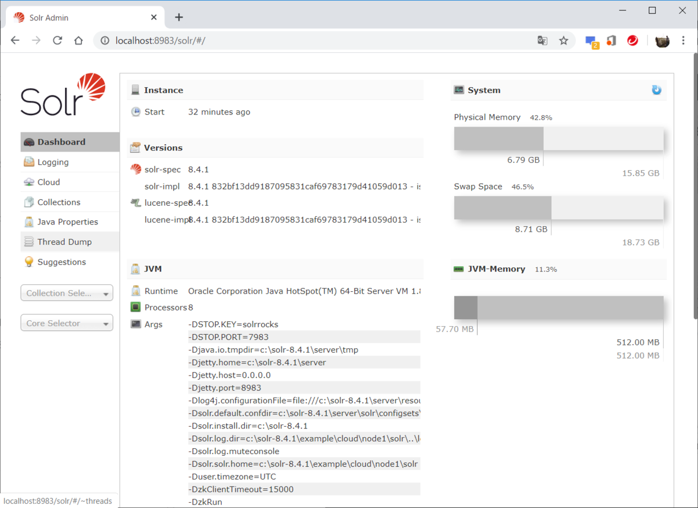Click the Logging icon in sidebar
This screenshot has width=698, height=508.
29,162
